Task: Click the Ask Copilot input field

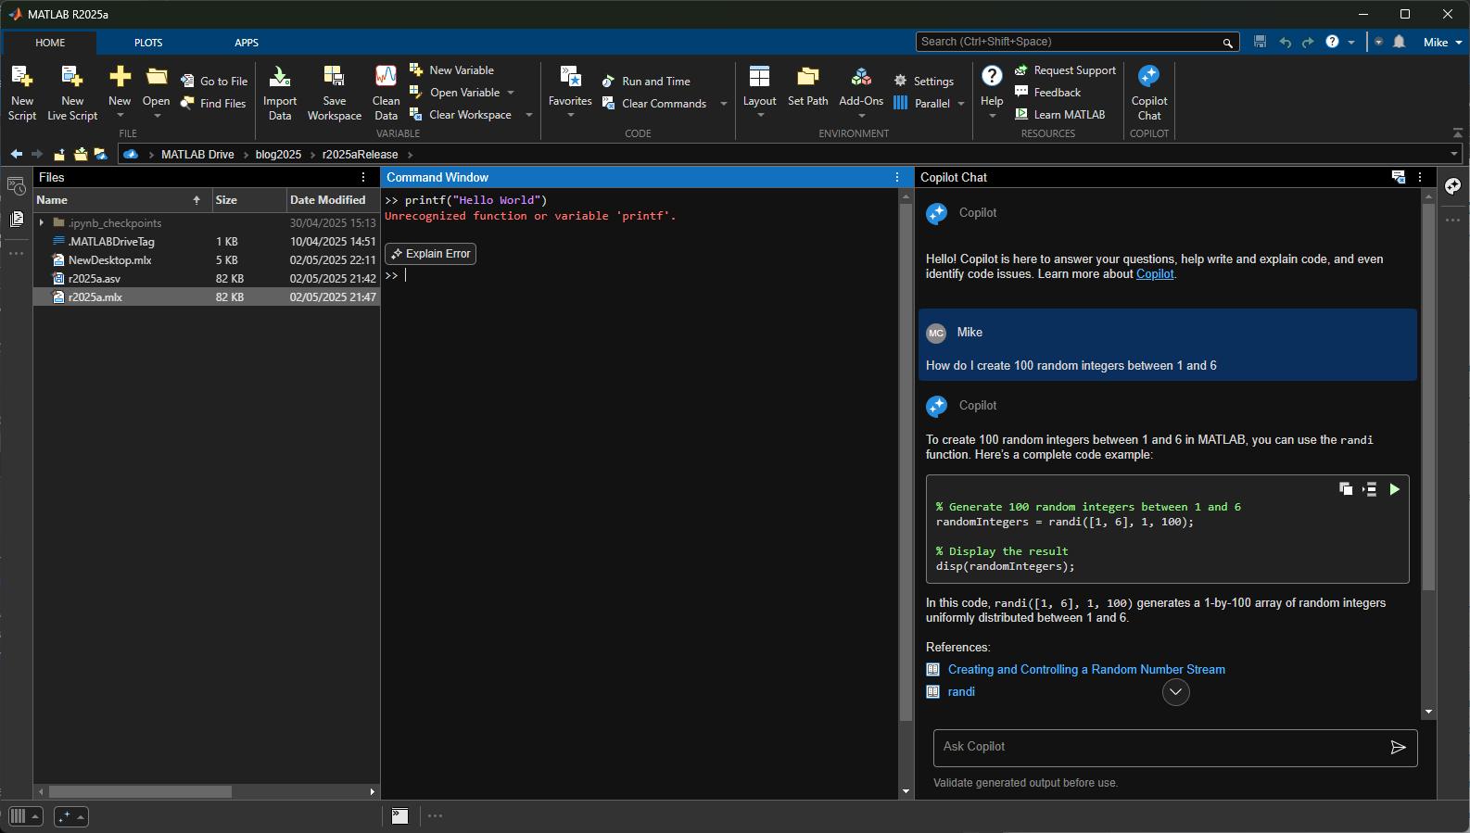Action: (1159, 748)
